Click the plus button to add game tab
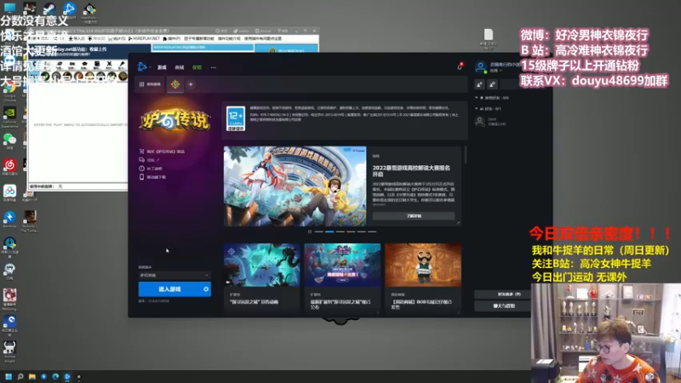The image size is (681, 383). click(x=191, y=84)
